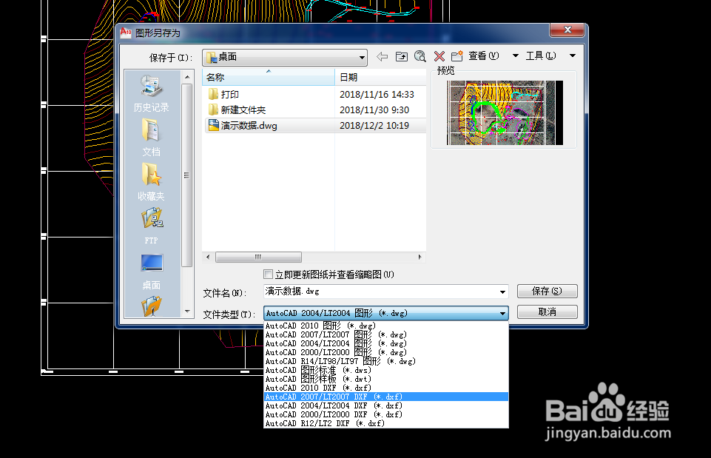Open the 桌面 sidebar shortcut
Image resolution: width=711 pixels, height=458 pixels.
coord(151,271)
